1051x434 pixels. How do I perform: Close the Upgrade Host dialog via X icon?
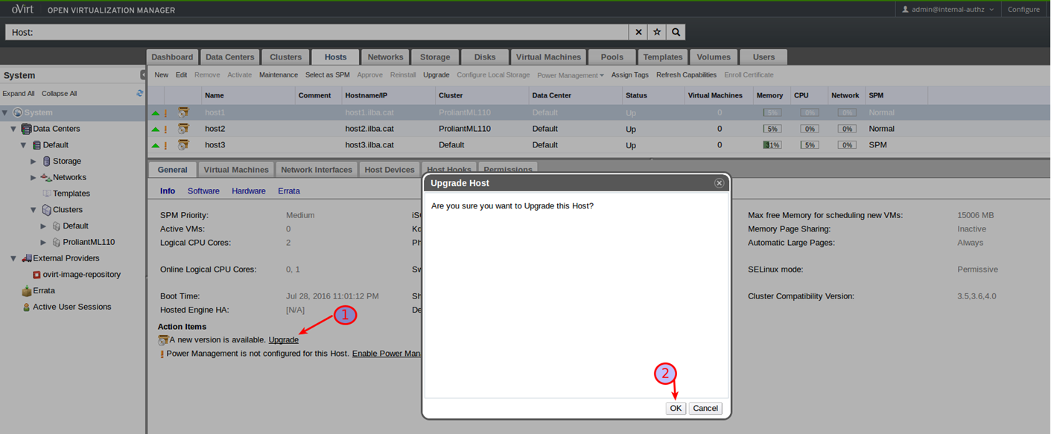pyautogui.click(x=719, y=183)
